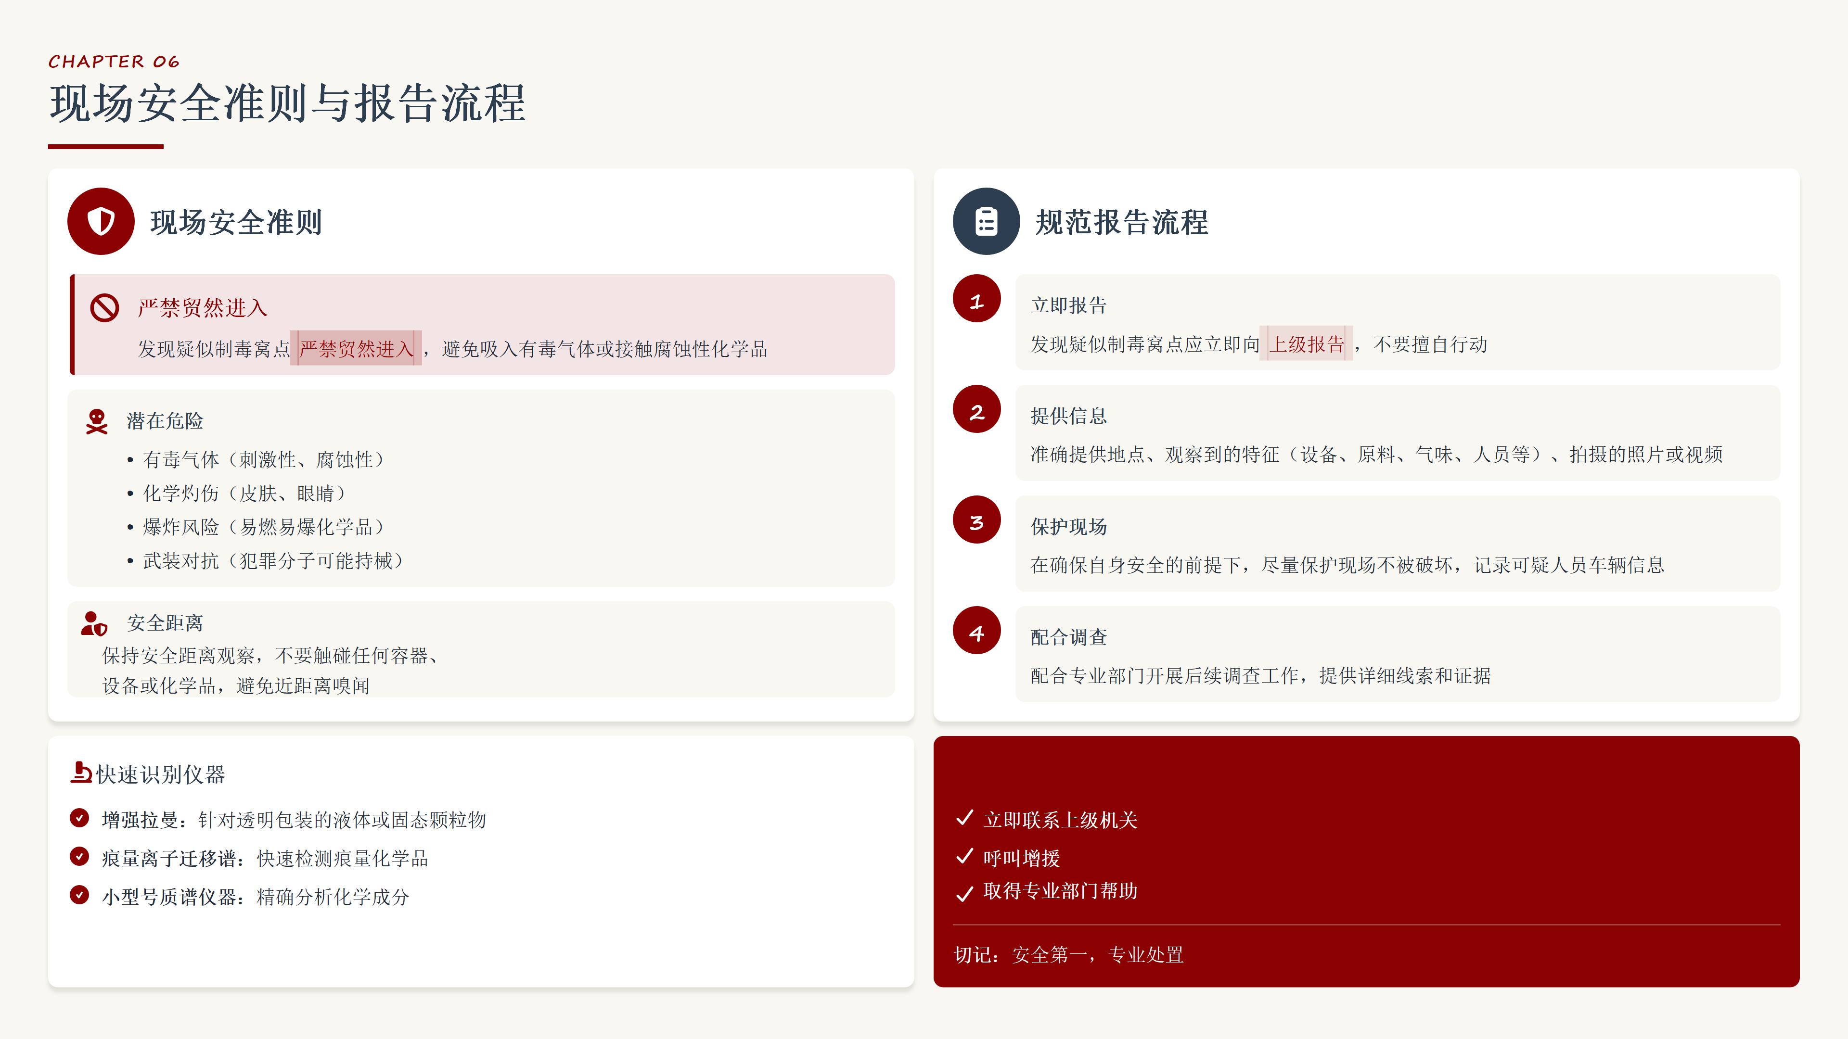Image resolution: width=1848 pixels, height=1039 pixels.
Task: Click the number 2 circle for 提供信息
Action: (976, 409)
